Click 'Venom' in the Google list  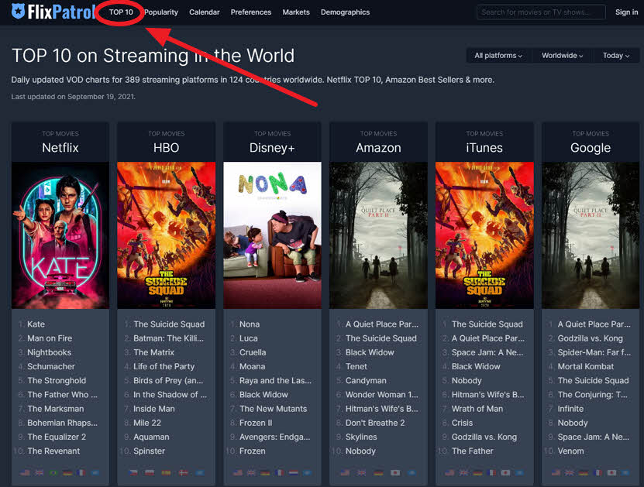click(570, 451)
